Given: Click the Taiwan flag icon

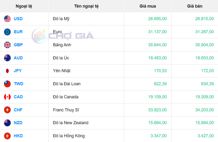Looking at the screenshot, I should tap(7, 84).
